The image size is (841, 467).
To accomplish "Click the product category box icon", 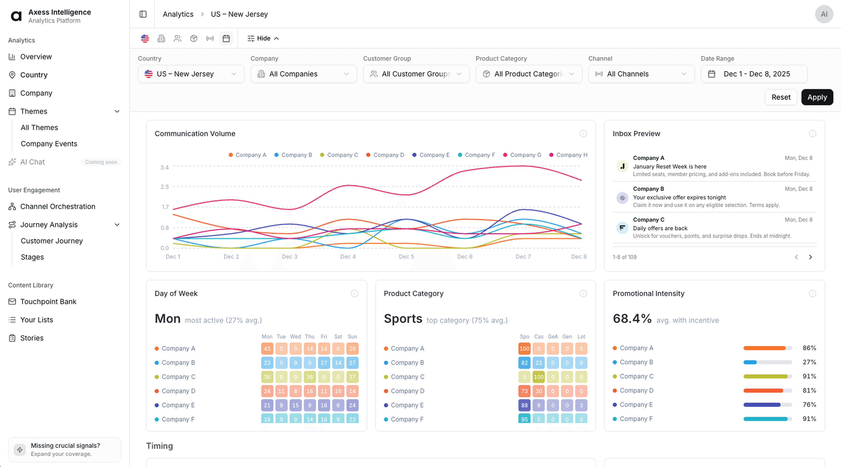I will pyautogui.click(x=194, y=38).
